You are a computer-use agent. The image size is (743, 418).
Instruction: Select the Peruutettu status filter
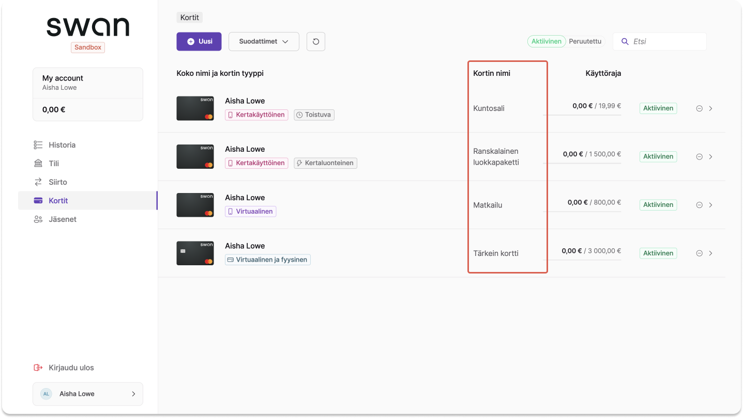tap(585, 41)
